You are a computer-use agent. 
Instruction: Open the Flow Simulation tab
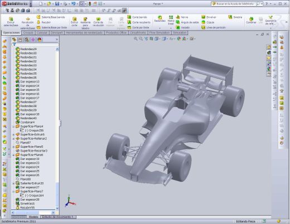[159, 33]
